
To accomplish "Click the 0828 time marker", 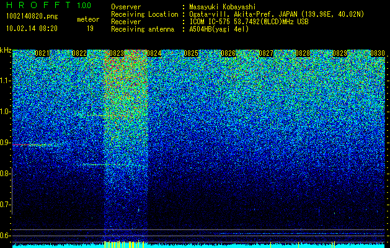I will click(303, 53).
